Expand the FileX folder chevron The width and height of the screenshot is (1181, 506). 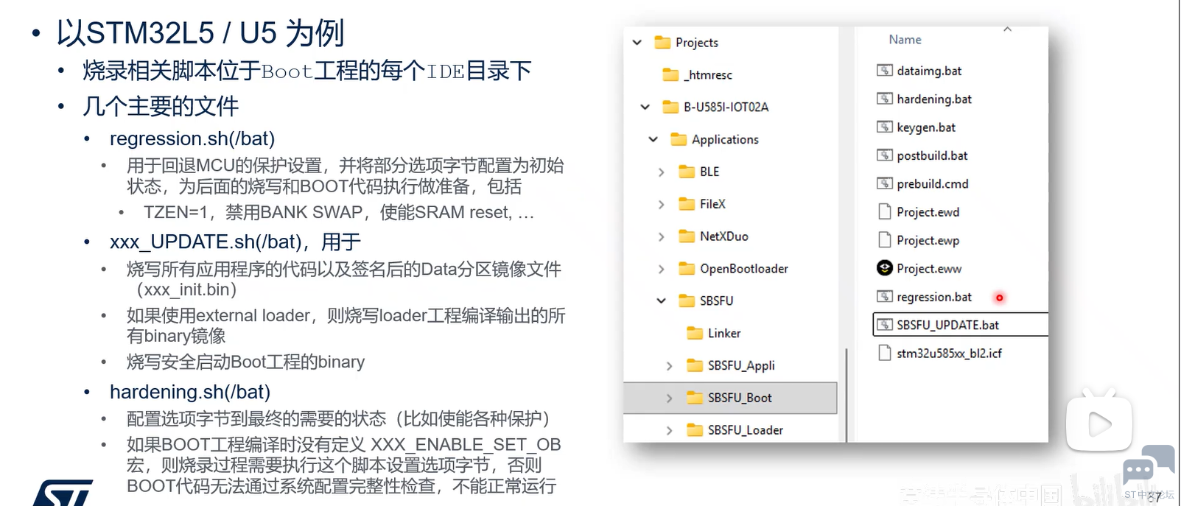(x=661, y=205)
